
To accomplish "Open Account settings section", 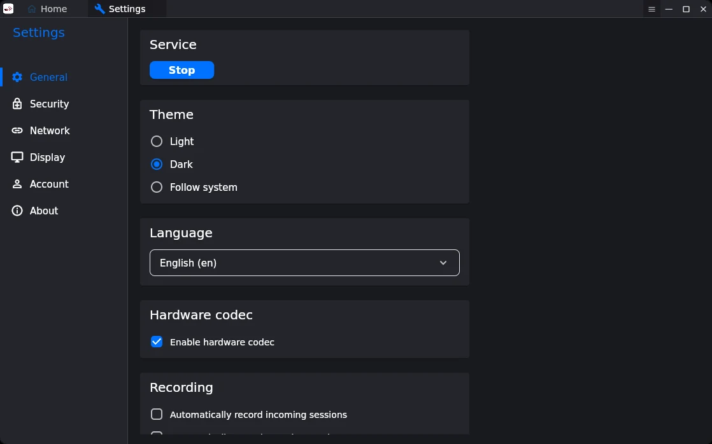I will [64, 184].
